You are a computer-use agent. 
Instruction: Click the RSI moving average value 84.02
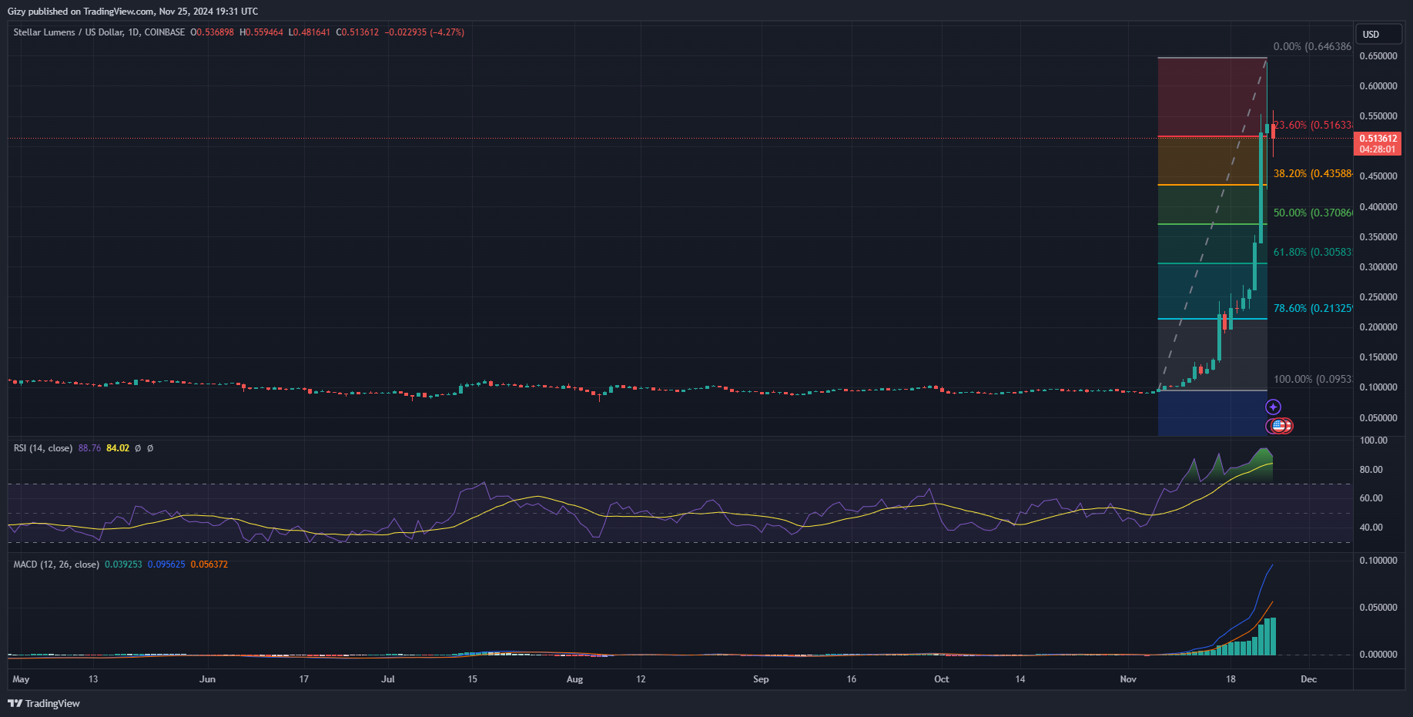(x=118, y=448)
